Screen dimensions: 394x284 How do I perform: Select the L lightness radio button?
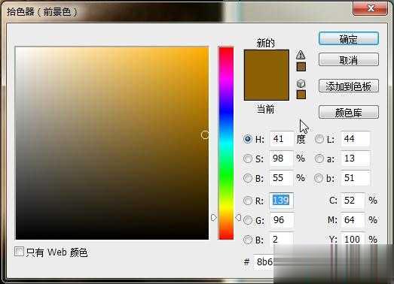tap(319, 139)
